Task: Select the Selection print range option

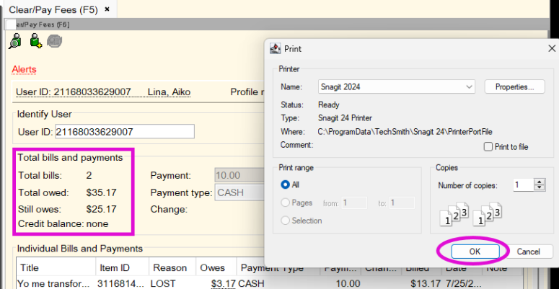Action: pyautogui.click(x=285, y=221)
